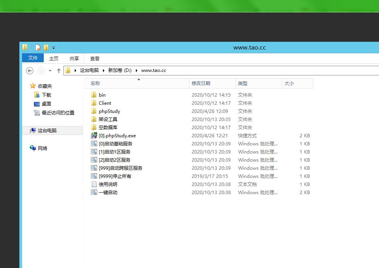Open the 文件 menu tab
Image resolution: width=379 pixels, height=268 pixels.
[33, 58]
